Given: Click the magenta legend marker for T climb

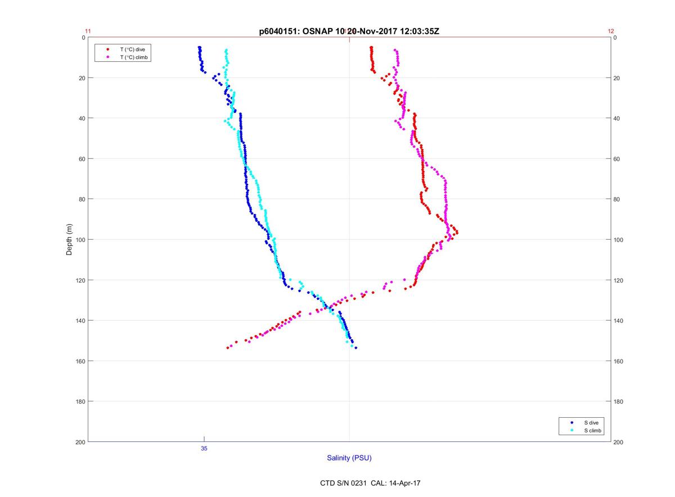Looking at the screenshot, I should pyautogui.click(x=108, y=57).
